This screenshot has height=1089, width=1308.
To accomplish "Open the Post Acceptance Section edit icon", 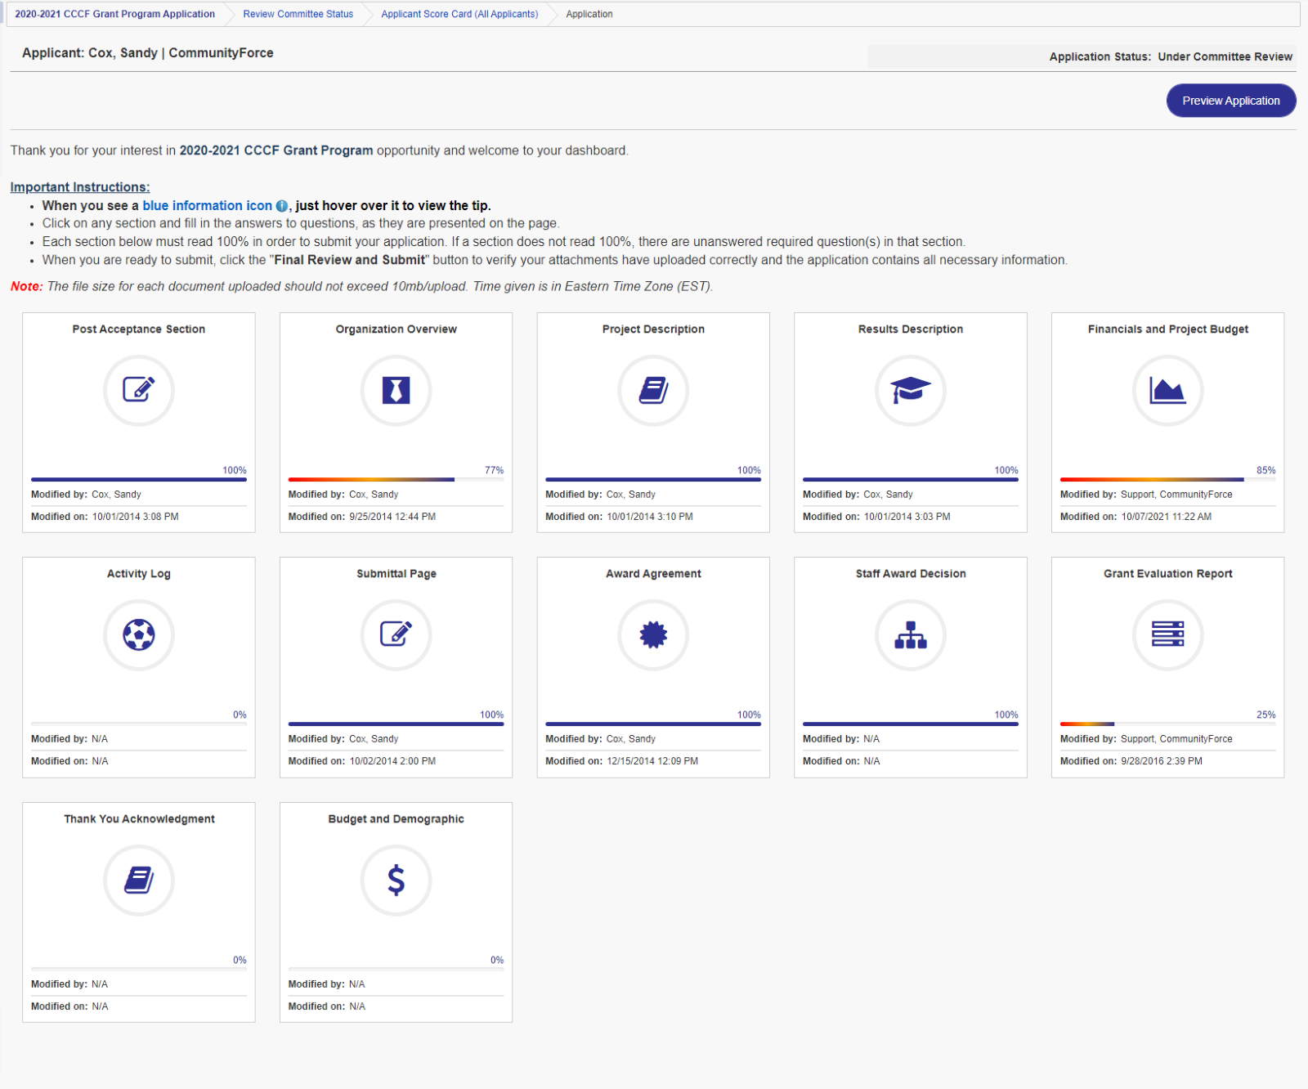I will click(139, 390).
